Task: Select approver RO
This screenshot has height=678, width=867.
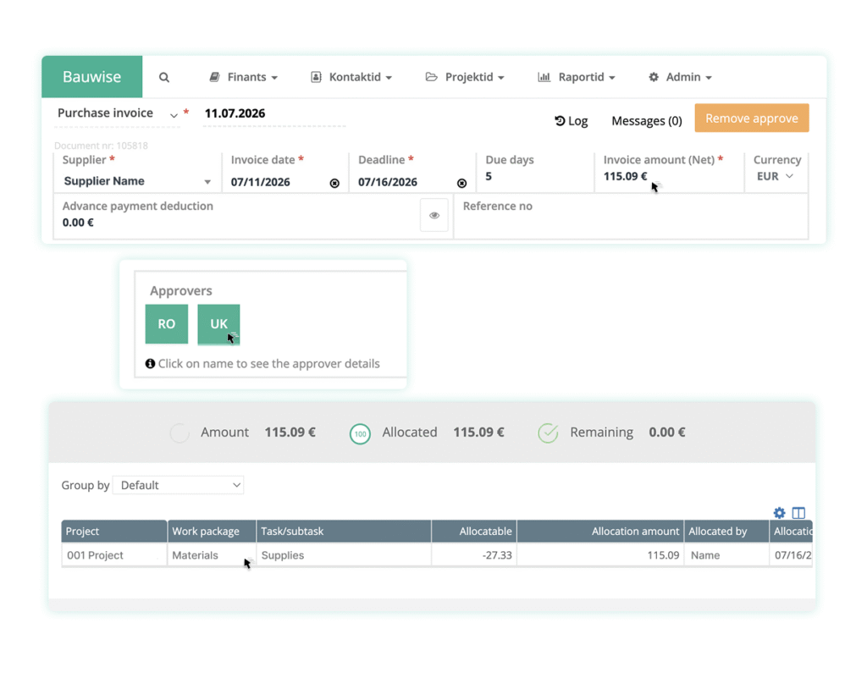Action: pos(166,324)
